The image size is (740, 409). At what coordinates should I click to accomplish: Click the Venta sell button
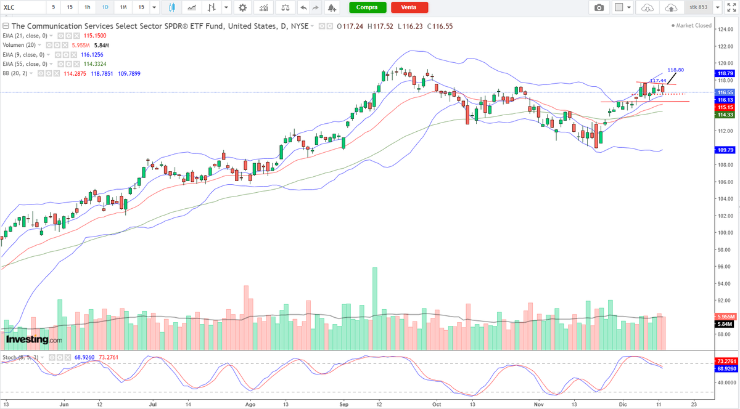coord(408,7)
